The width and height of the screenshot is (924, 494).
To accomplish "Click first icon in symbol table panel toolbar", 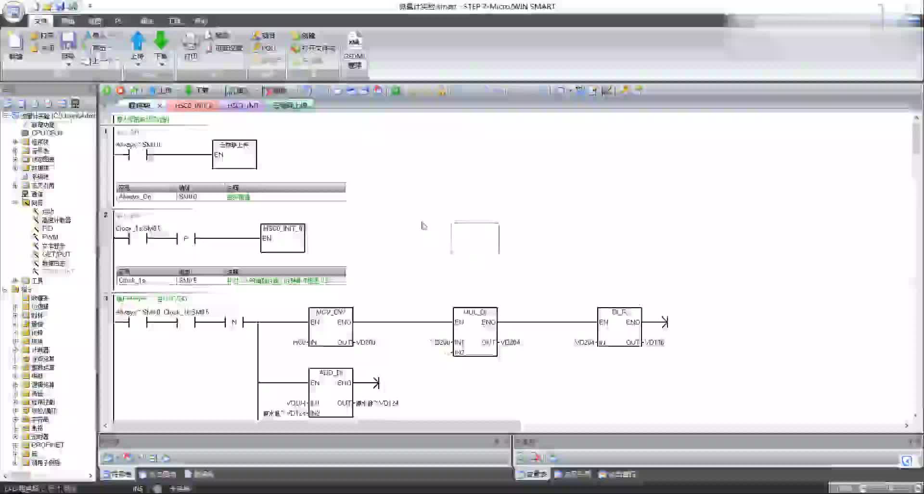I will point(108,458).
